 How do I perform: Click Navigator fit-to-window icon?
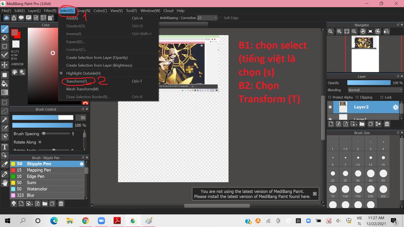coord(347,32)
